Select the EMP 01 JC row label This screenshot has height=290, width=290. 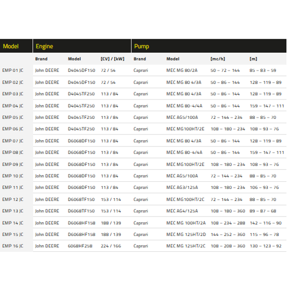tap(13, 70)
